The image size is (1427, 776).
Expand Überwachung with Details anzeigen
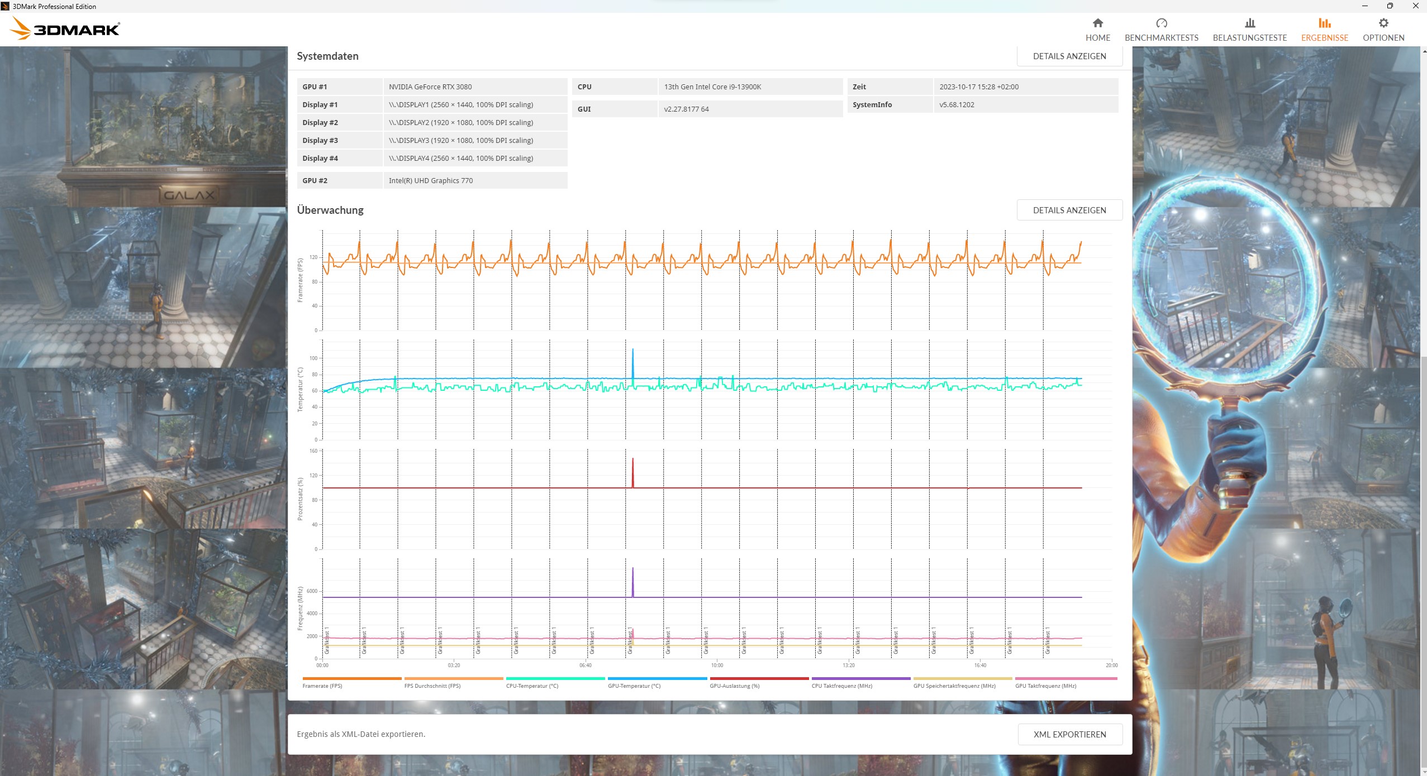click(x=1069, y=210)
